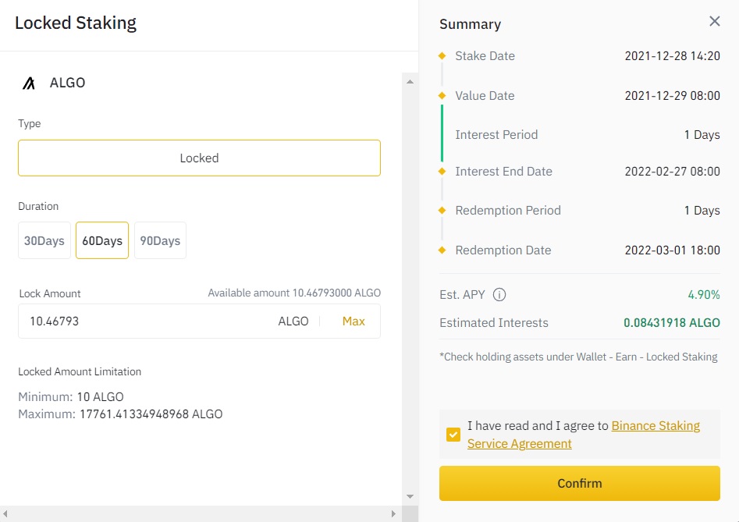Image resolution: width=739 pixels, height=522 pixels.
Task: Toggle the Binance Staking agreement checkbox
Action: point(453,435)
